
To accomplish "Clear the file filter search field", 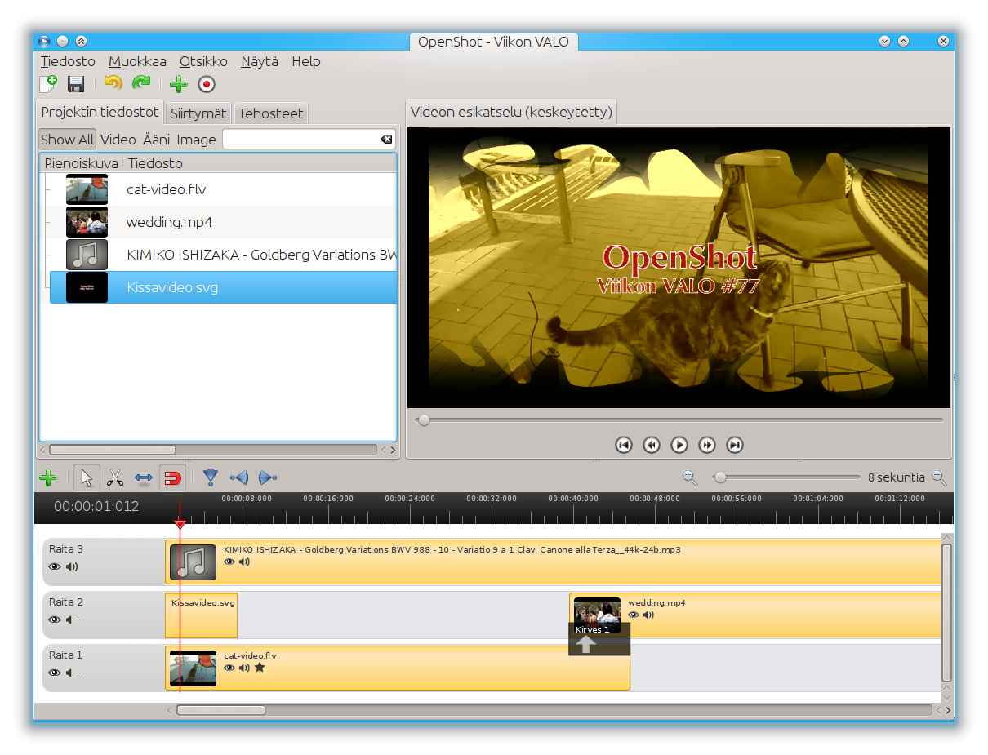I will click(386, 140).
